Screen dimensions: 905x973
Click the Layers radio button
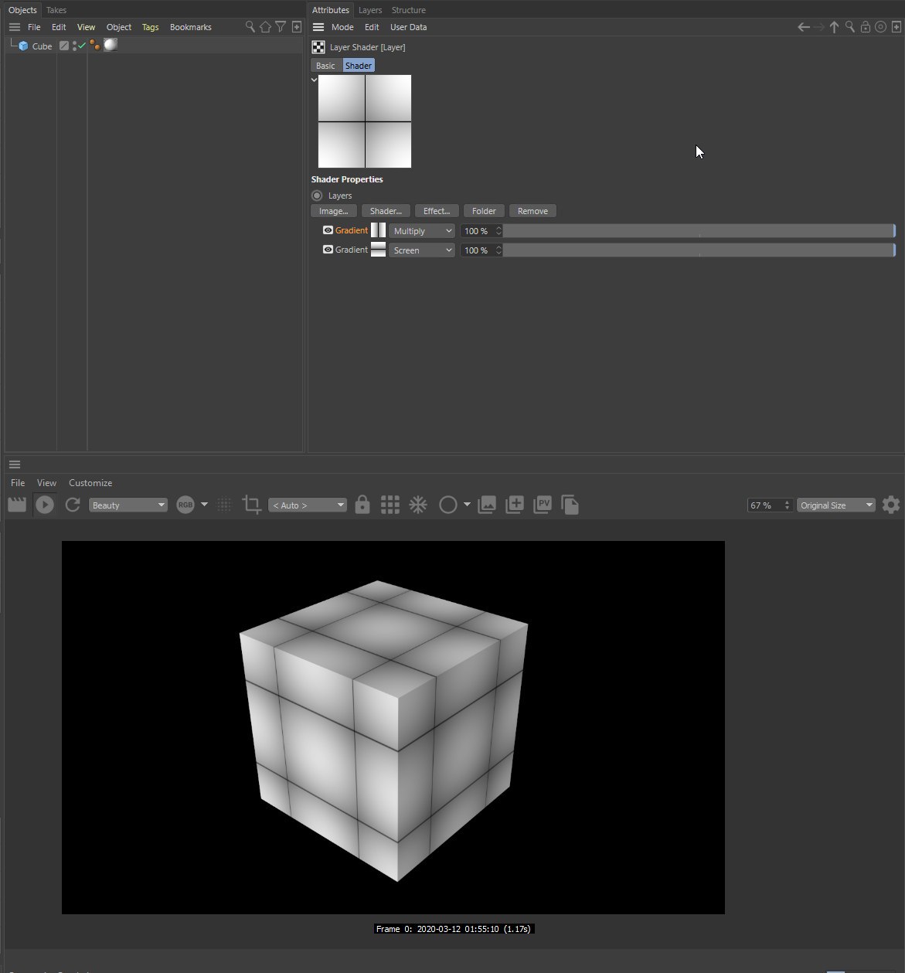point(317,196)
